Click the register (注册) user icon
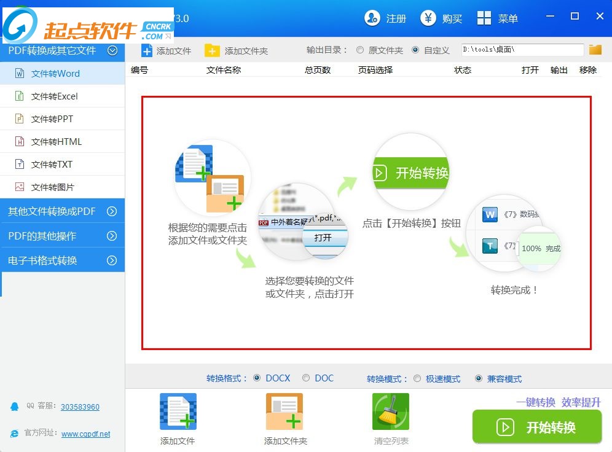The width and height of the screenshot is (612, 452). [x=372, y=18]
